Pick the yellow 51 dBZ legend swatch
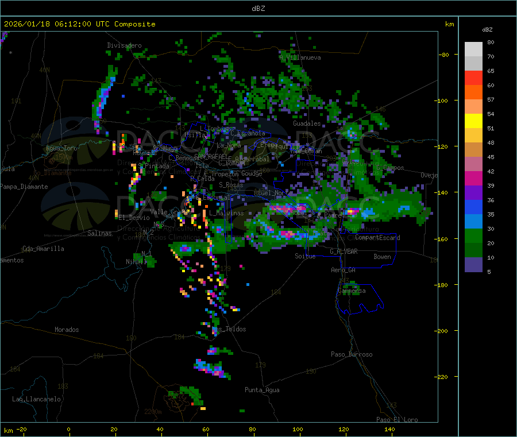Image resolution: width=517 pixels, height=437 pixels. click(x=473, y=121)
